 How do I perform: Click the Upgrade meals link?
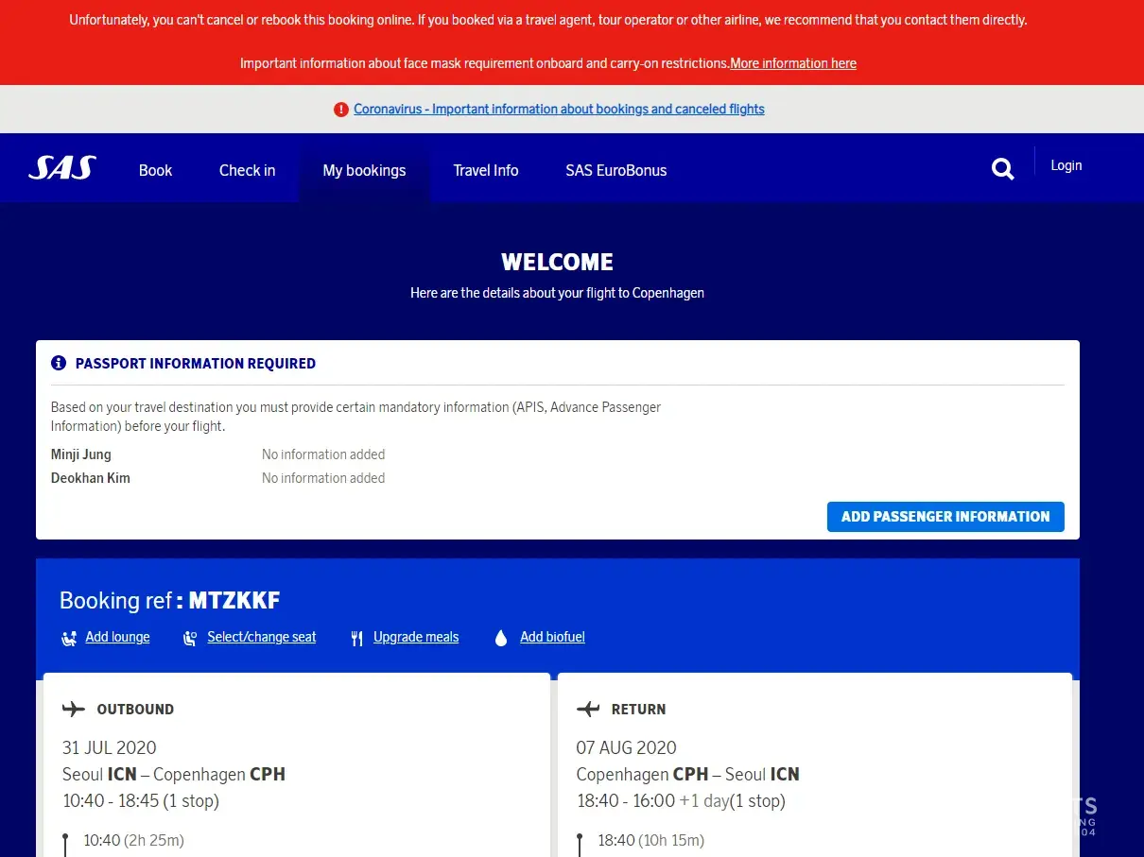[x=416, y=637]
